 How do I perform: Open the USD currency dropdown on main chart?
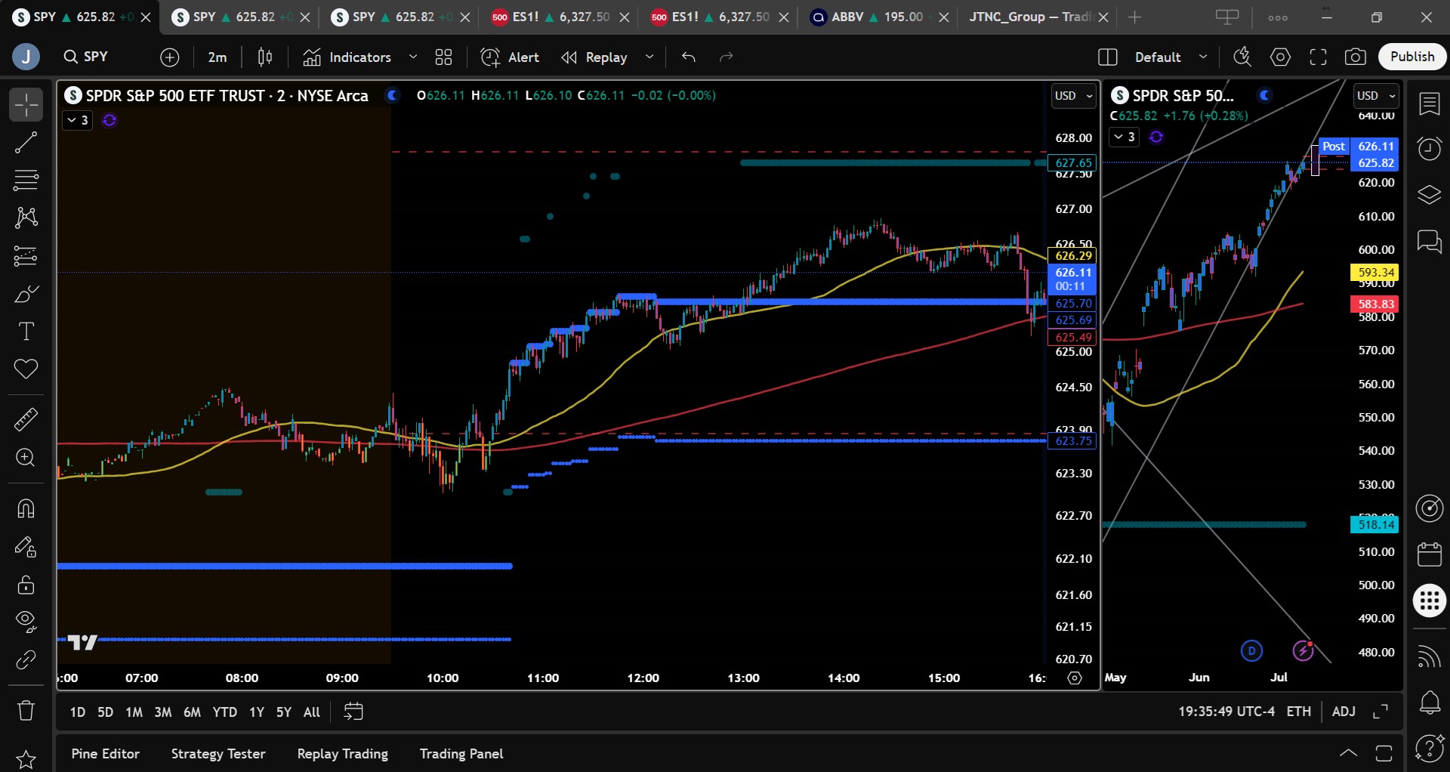click(x=1073, y=96)
